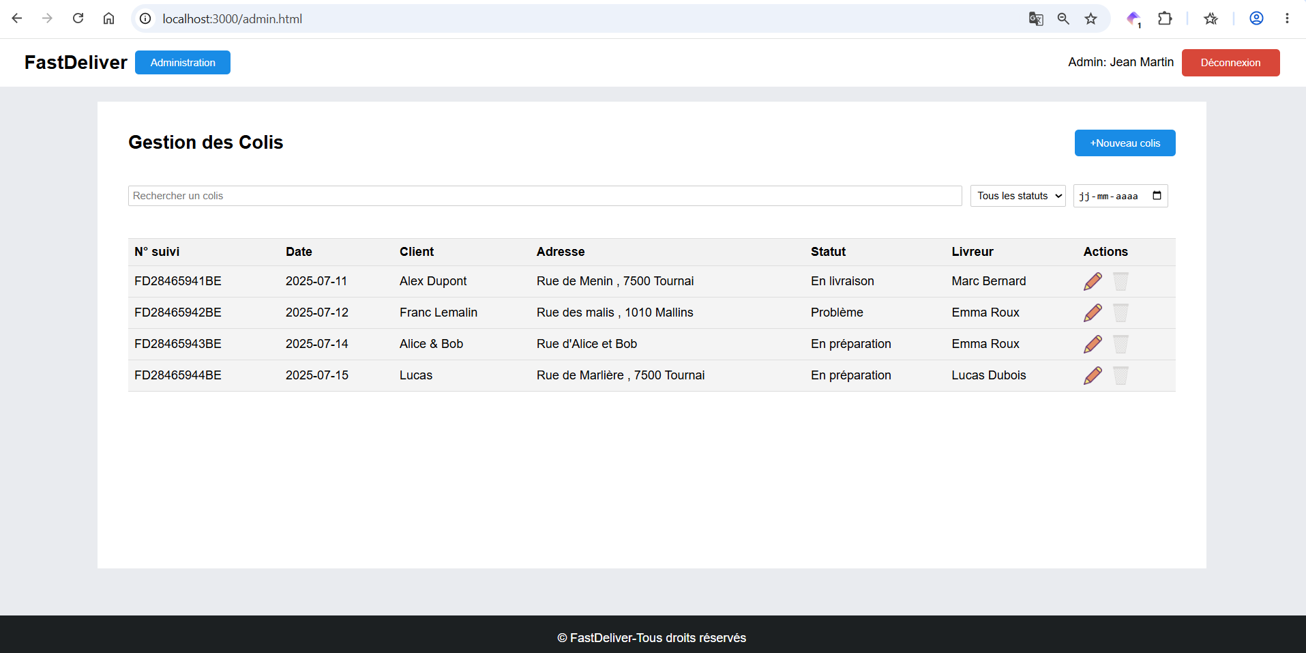Click the Admin: Jean Martin label

pos(1121,62)
